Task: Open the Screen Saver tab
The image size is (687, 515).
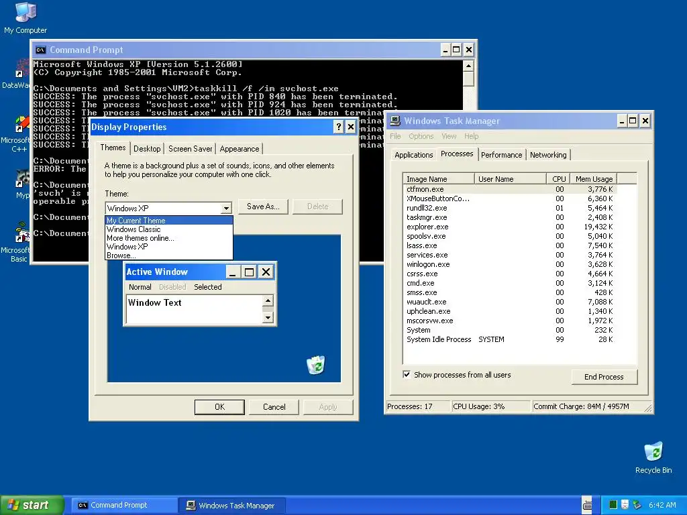Action: point(190,149)
